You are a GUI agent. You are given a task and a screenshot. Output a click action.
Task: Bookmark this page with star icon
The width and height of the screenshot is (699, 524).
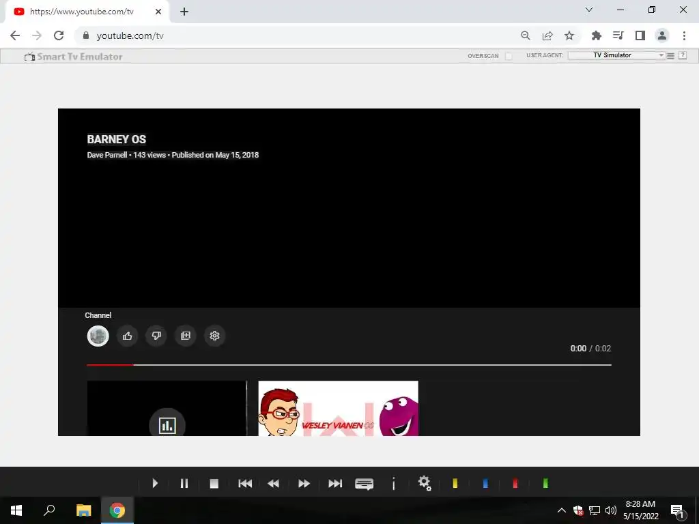coord(569,35)
